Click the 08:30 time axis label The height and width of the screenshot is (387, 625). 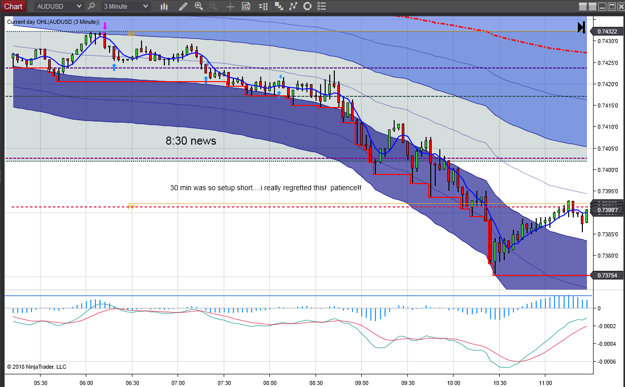[x=316, y=383]
